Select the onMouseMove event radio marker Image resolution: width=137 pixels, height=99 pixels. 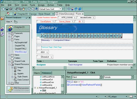(41, 77)
